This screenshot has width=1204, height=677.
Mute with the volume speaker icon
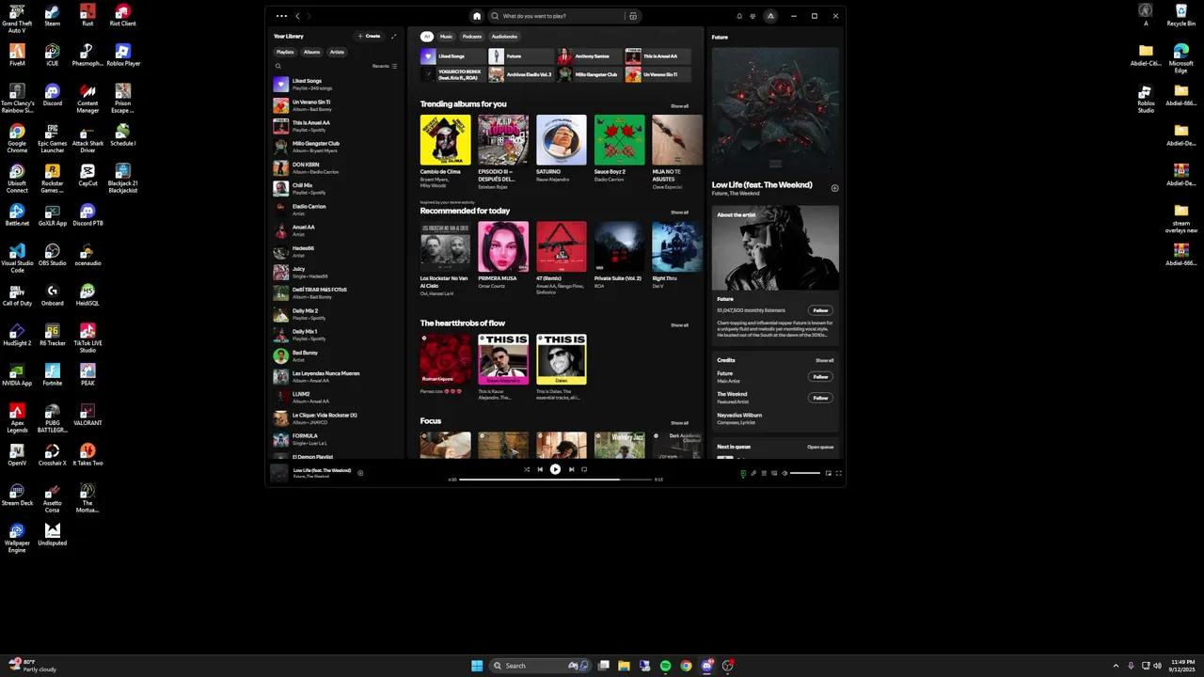784,473
